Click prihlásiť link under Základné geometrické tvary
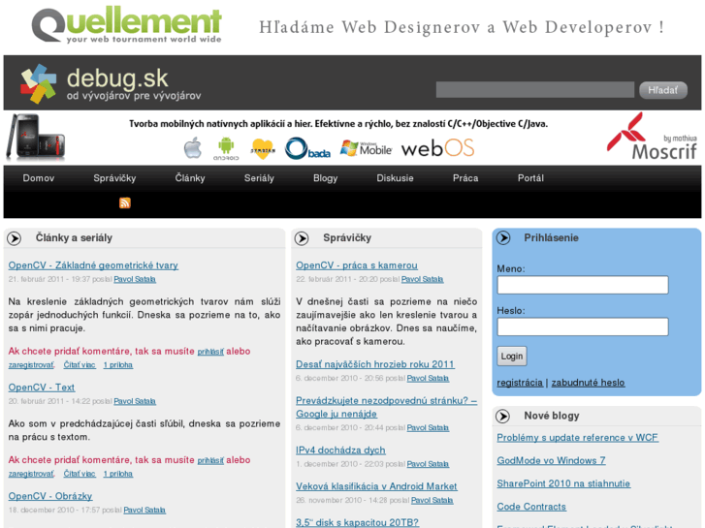 click(x=210, y=352)
